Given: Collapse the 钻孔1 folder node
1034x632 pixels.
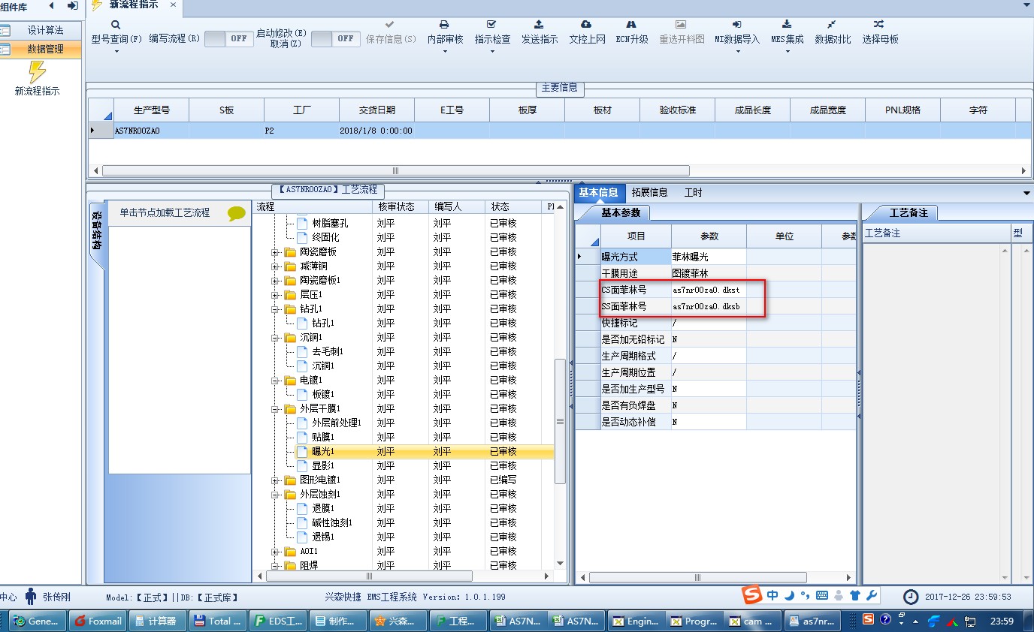Looking at the screenshot, I should (276, 309).
